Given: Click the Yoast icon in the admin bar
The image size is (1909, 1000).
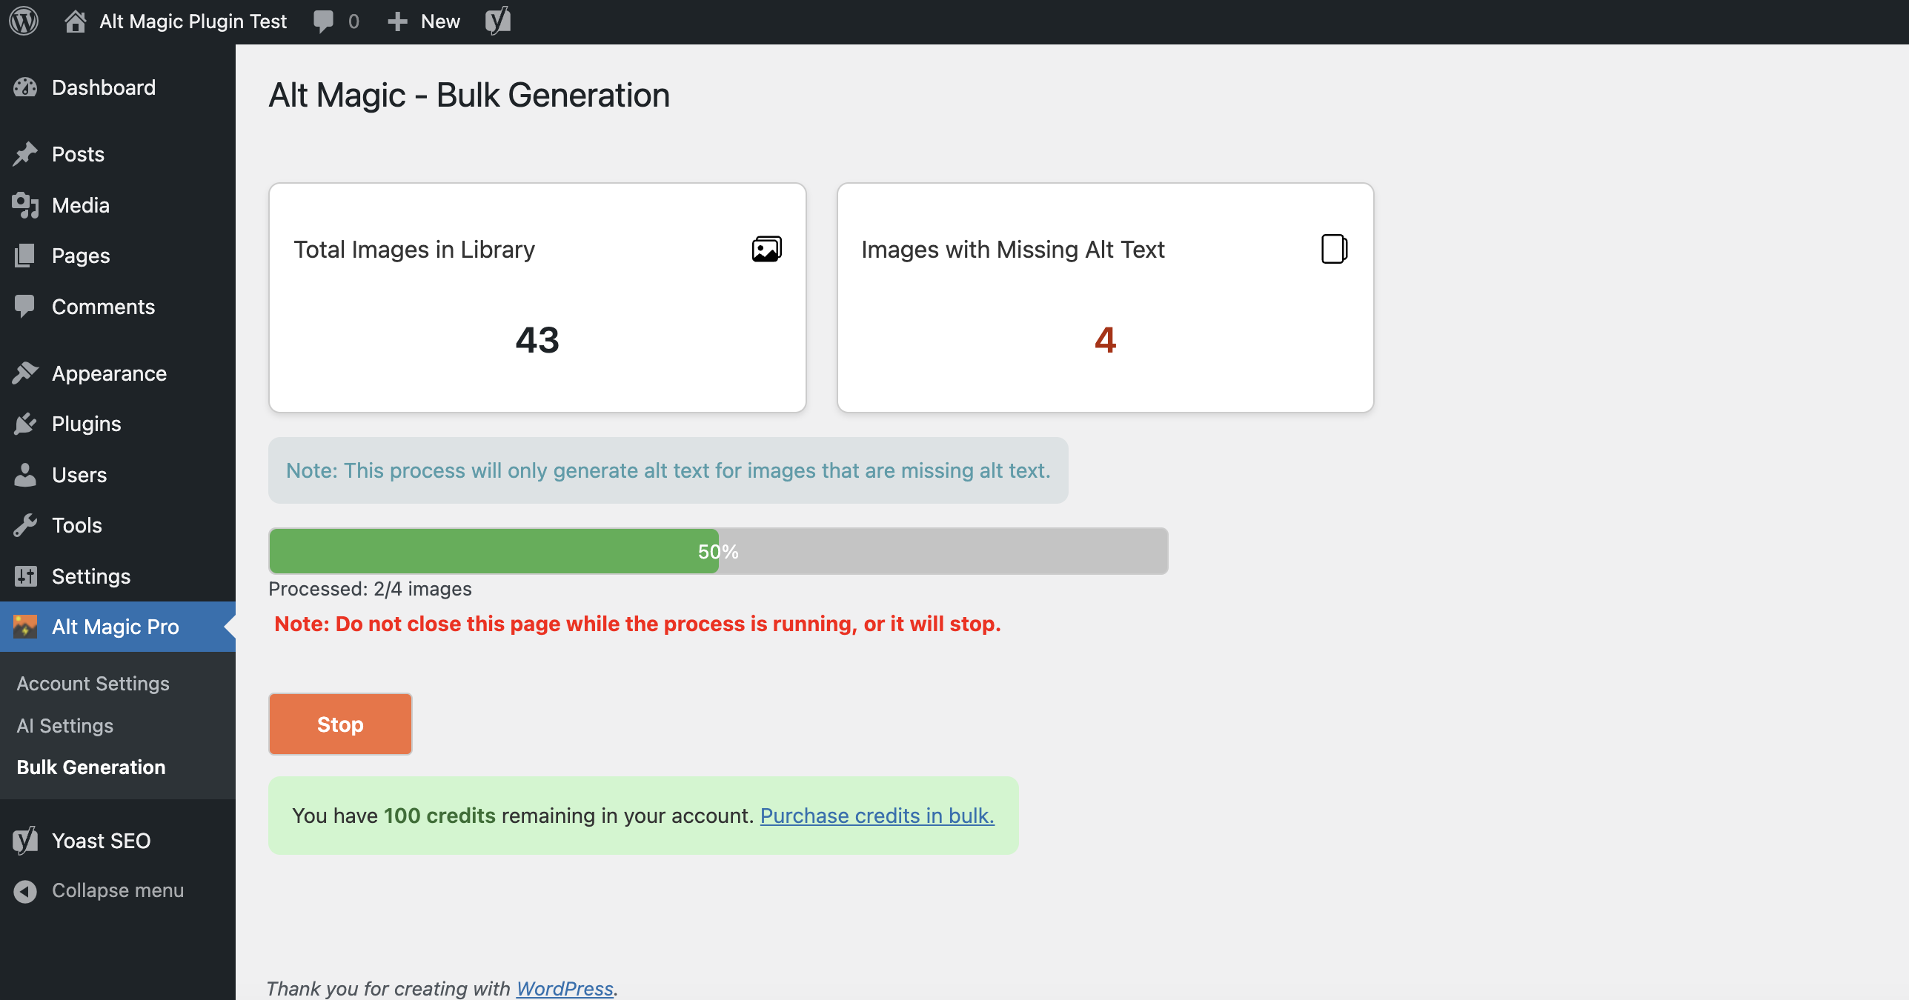Looking at the screenshot, I should 497,21.
